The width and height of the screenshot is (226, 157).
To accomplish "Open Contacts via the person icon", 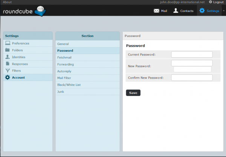I will 176,11.
